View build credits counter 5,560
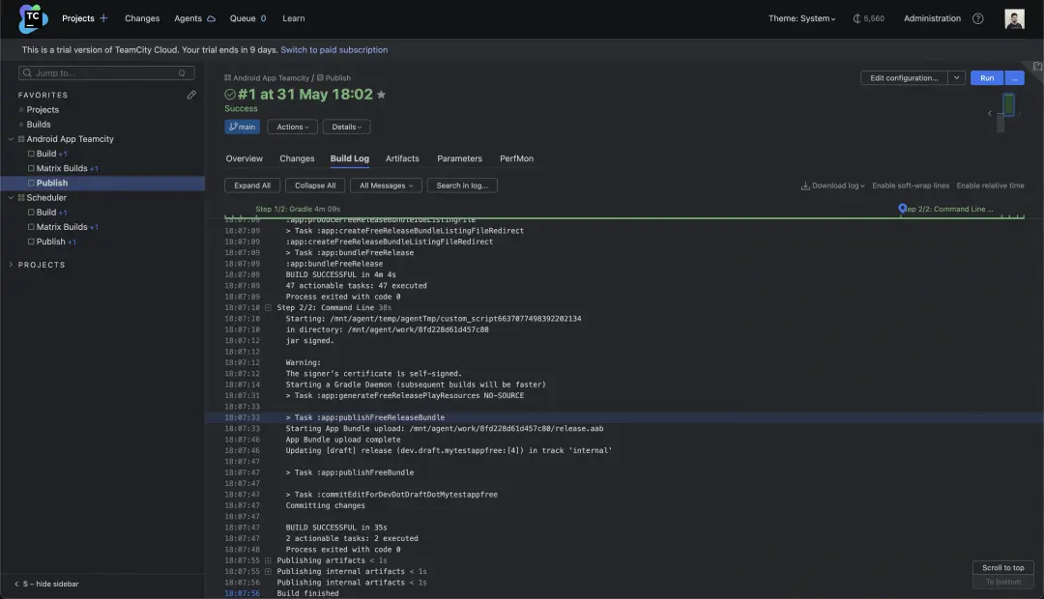This screenshot has height=599, width=1044. 869,18
